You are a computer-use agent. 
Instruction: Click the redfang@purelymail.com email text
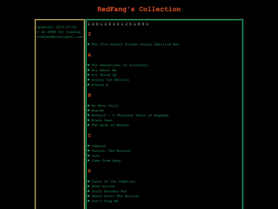point(60,37)
